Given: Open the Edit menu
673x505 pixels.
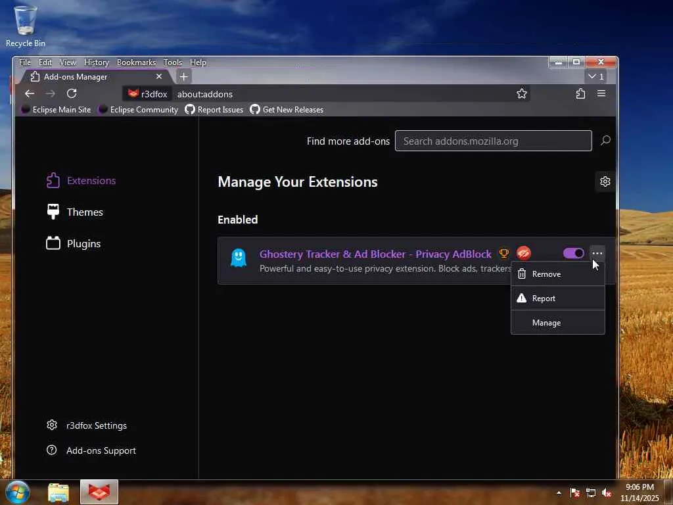Looking at the screenshot, I should (x=45, y=62).
